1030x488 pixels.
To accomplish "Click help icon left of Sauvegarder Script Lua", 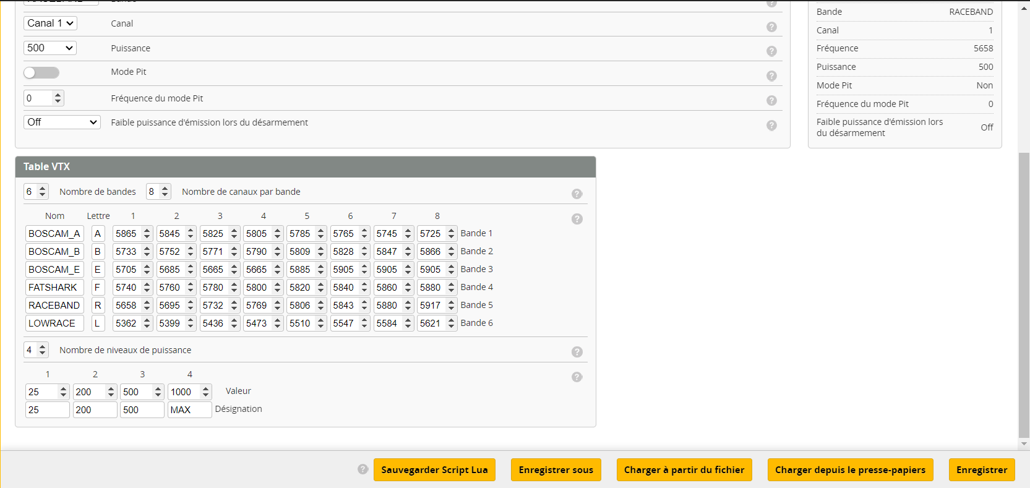I will point(363,469).
